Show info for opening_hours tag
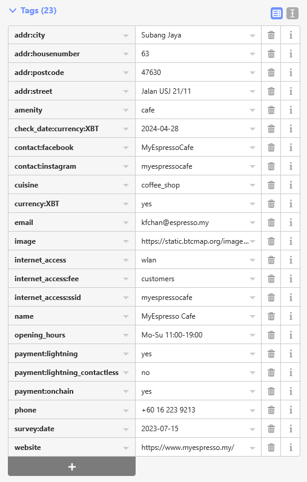 click(291, 335)
